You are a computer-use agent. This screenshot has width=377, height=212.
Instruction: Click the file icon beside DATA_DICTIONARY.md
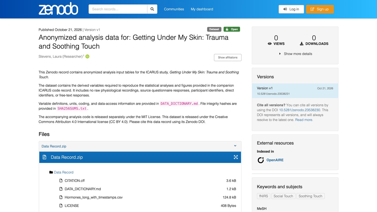pos(61,189)
